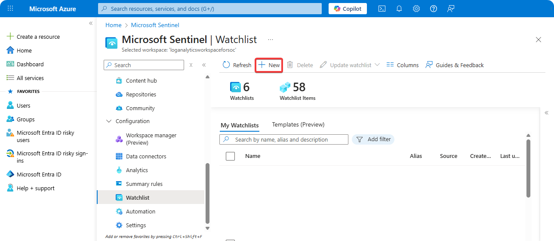Image resolution: width=554 pixels, height=241 pixels.
Task: Click the help question mark icon
Action: [x=434, y=9]
